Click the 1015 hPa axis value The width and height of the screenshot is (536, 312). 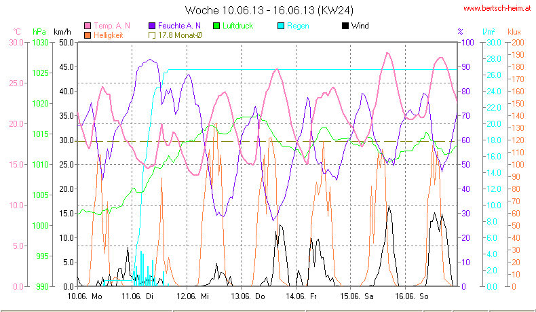[41, 134]
